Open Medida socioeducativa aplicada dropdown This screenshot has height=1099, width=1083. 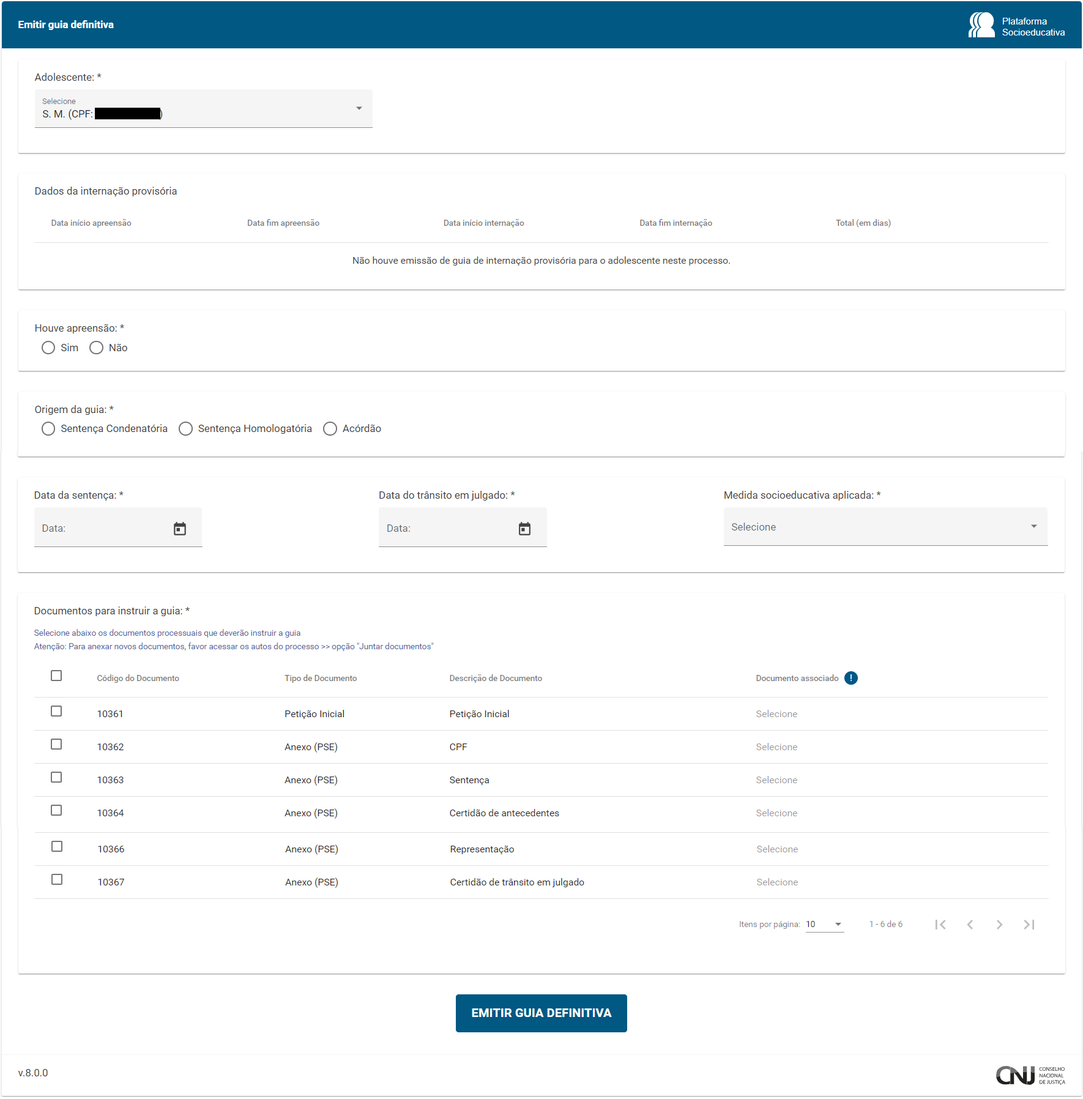885,527
